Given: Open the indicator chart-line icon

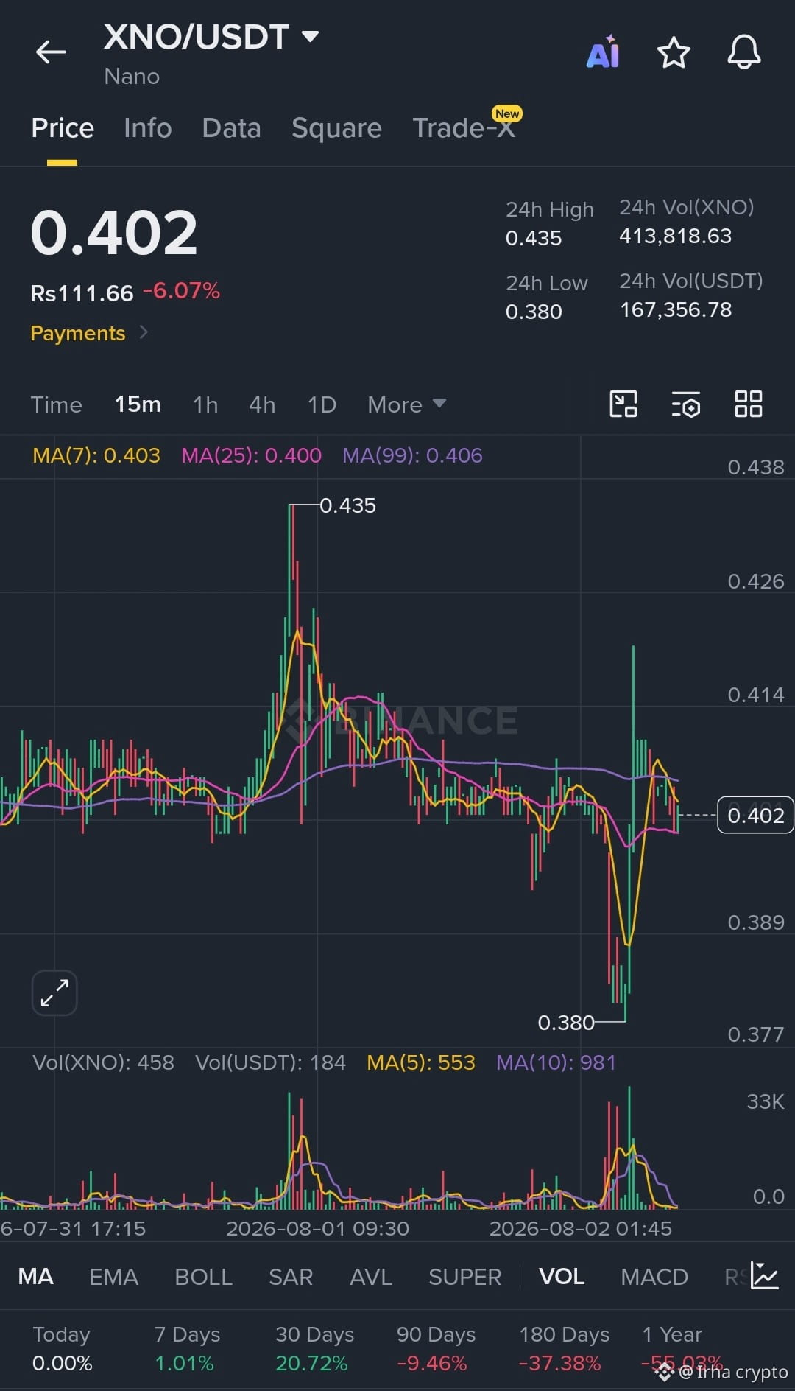Looking at the screenshot, I should (x=764, y=1276).
